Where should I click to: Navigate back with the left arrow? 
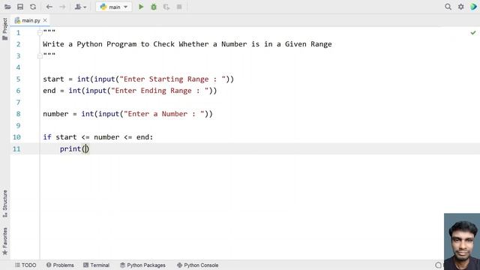49,7
